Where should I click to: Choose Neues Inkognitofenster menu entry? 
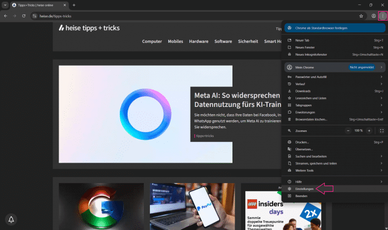(x=311, y=55)
